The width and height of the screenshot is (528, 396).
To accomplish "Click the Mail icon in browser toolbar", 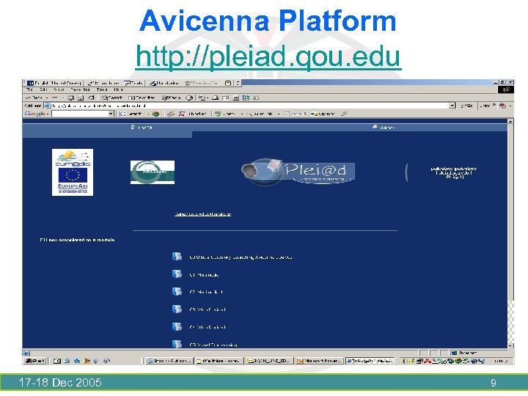I will [202, 98].
